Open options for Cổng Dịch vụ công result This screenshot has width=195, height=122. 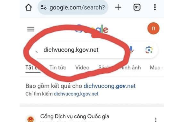click(x=156, y=119)
